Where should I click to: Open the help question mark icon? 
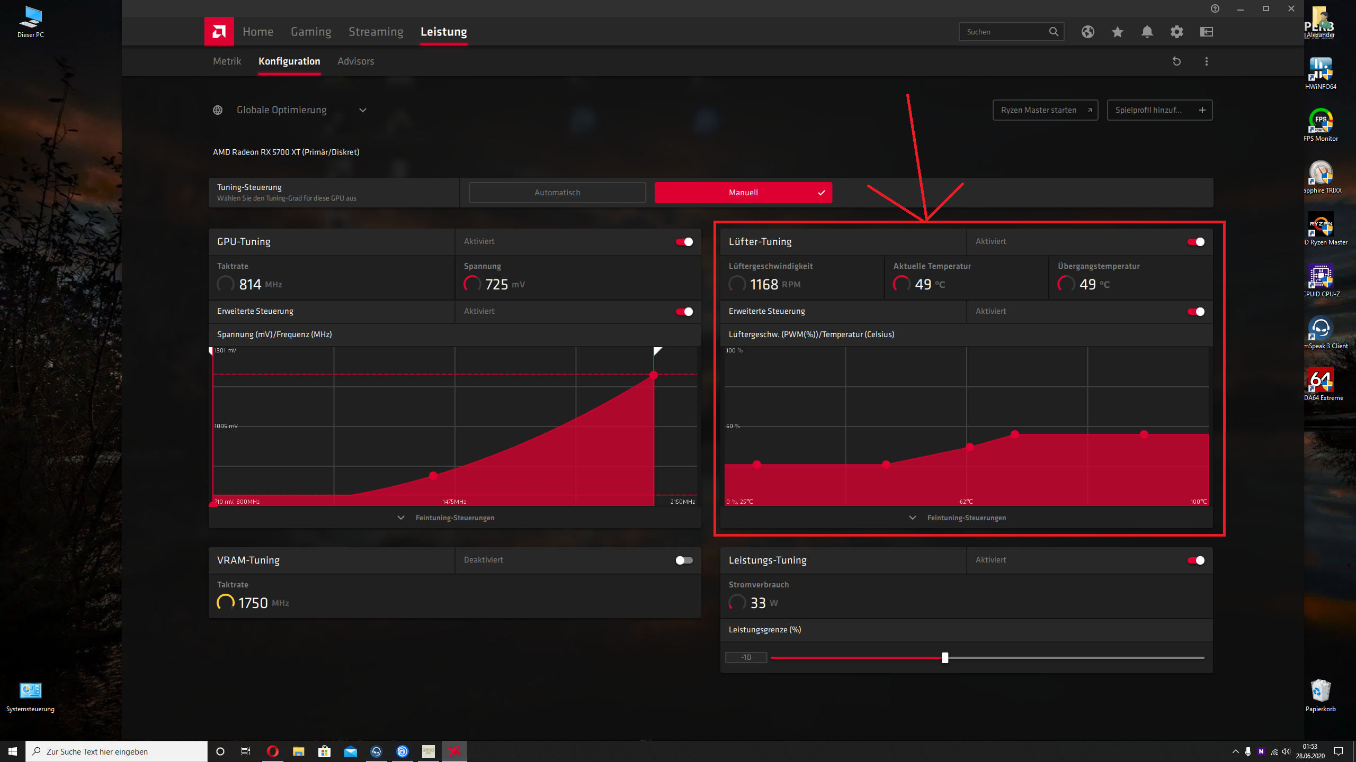1215,8
